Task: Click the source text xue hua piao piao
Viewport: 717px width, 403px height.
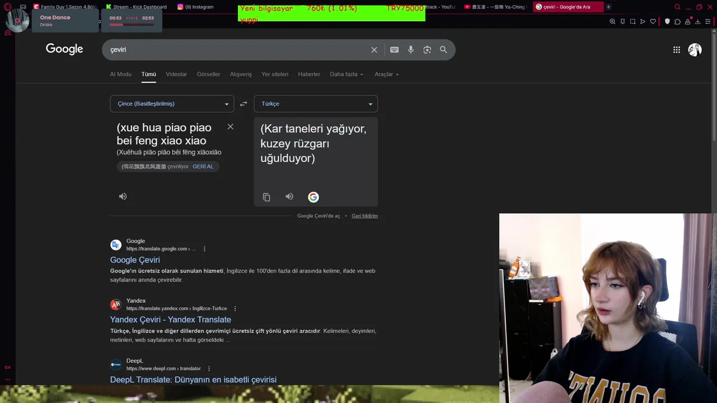Action: [164, 134]
